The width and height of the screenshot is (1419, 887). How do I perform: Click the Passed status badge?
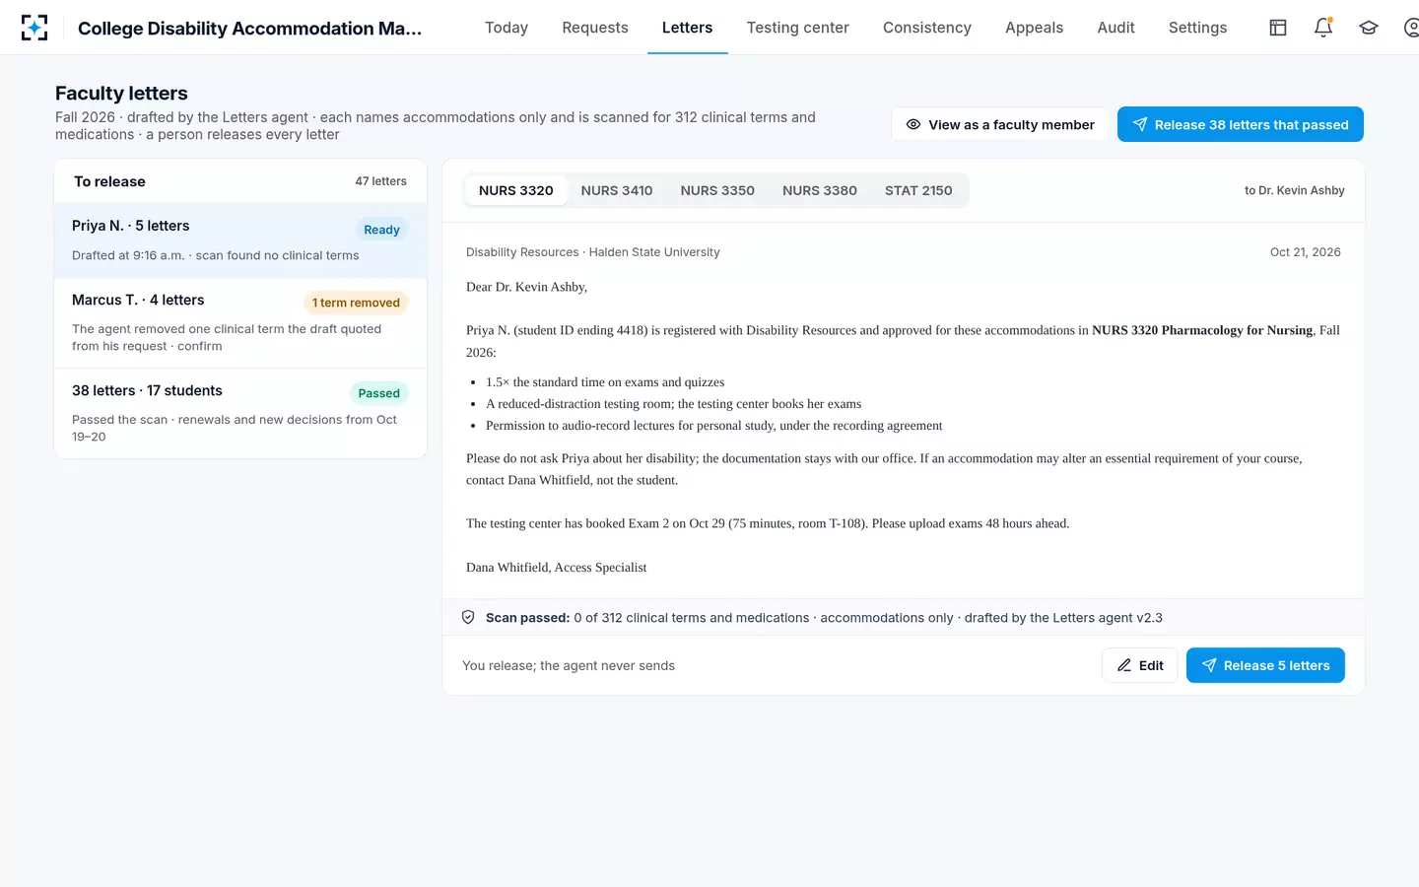click(x=378, y=393)
